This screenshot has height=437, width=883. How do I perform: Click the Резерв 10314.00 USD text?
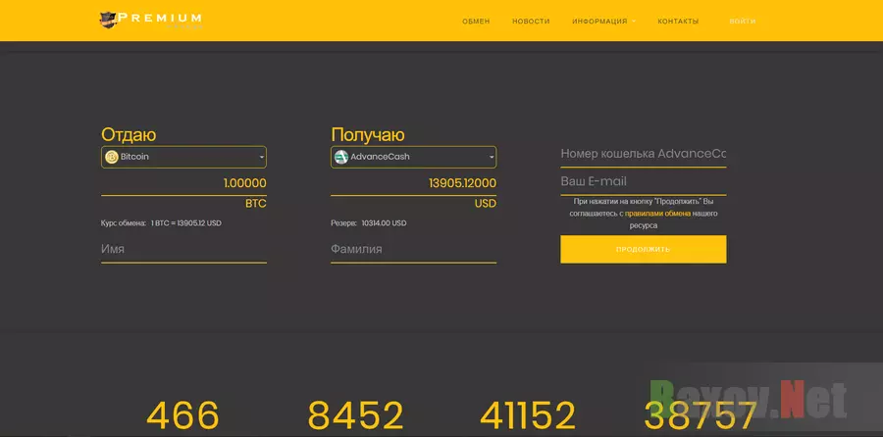pyautogui.click(x=368, y=223)
